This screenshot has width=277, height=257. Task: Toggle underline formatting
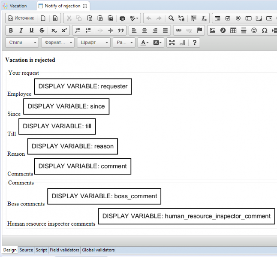click(x=31, y=30)
